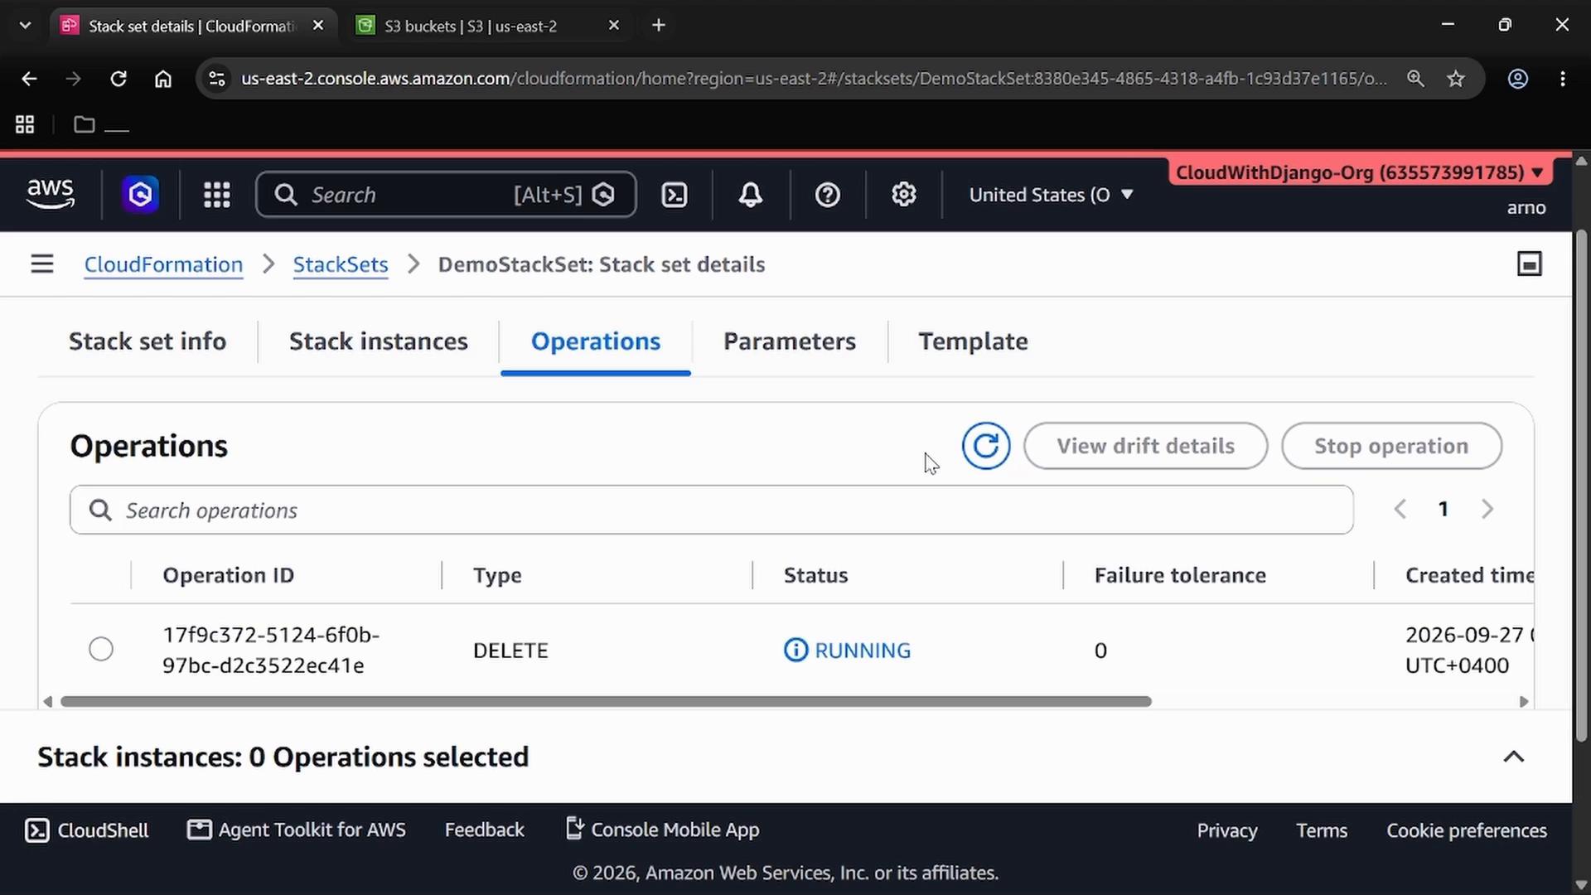Follow the CloudFormation breadcrumb link
This screenshot has height=895, width=1591.
tap(163, 264)
